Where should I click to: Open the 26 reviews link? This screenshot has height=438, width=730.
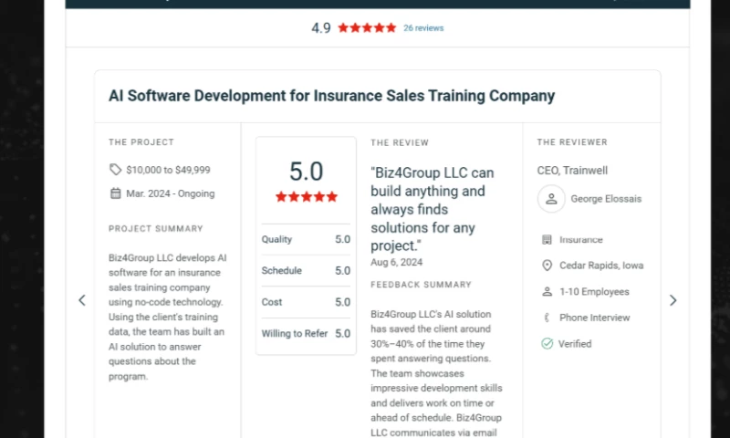point(423,28)
